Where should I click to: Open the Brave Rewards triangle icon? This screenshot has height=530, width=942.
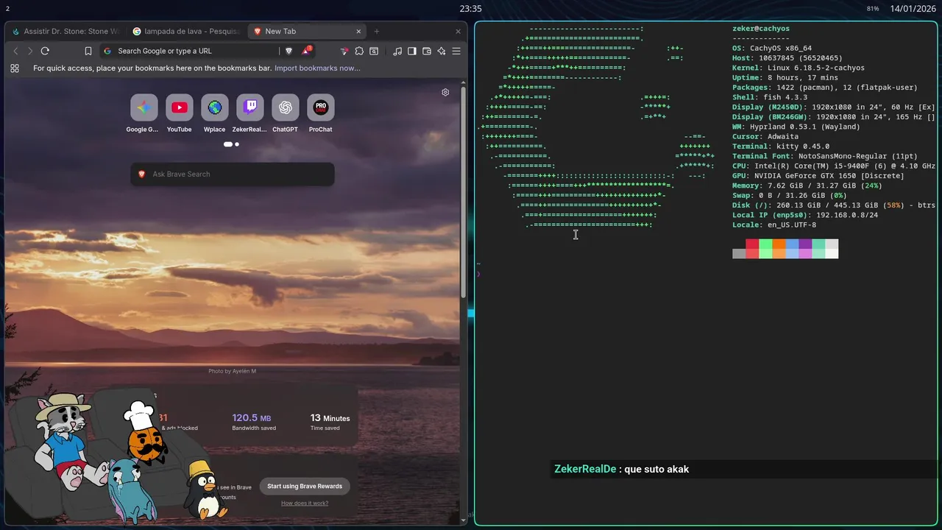(x=305, y=51)
